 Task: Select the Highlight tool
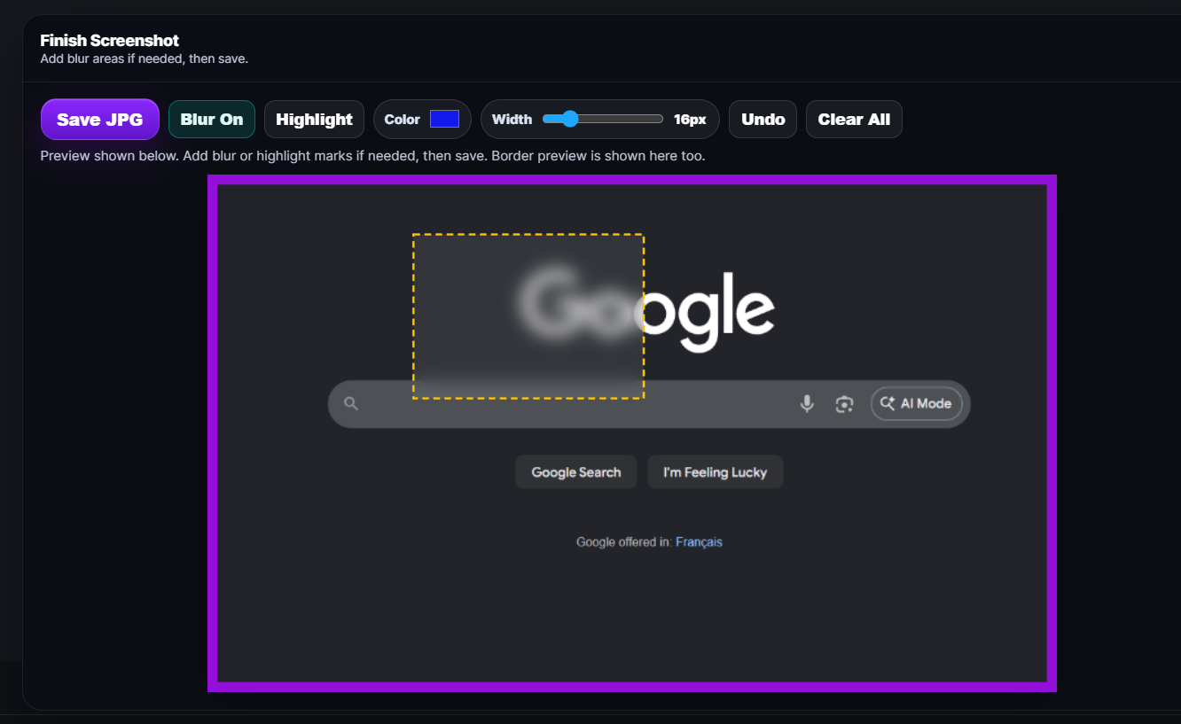tap(314, 120)
